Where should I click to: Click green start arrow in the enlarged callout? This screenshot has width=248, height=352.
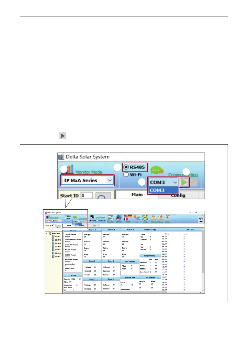tap(184, 182)
